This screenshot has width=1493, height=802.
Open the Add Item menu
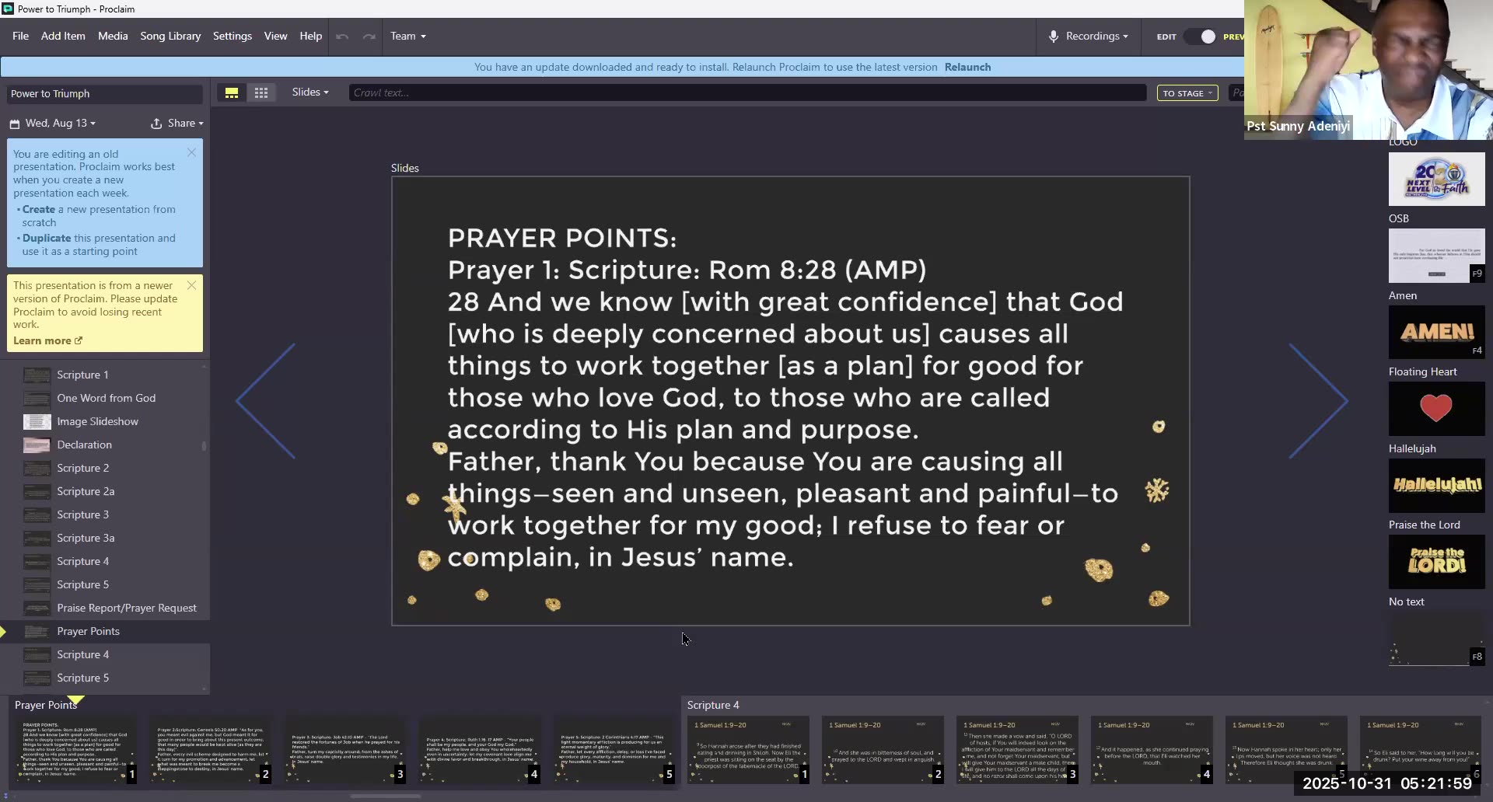coord(63,37)
